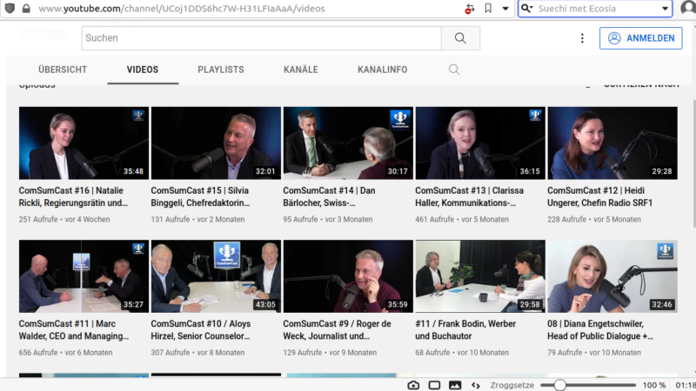This screenshot has height=391, width=696.
Task: Click '461 Aufrufe • vor 5 Monaten' text
Action: [462, 220]
